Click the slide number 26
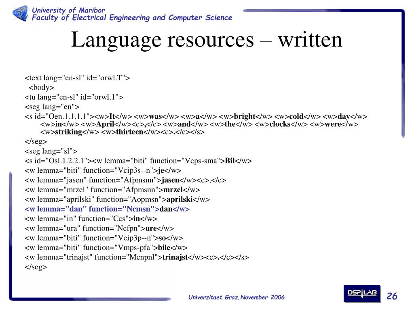Viewport: 414px width, 310px height. pos(392,296)
